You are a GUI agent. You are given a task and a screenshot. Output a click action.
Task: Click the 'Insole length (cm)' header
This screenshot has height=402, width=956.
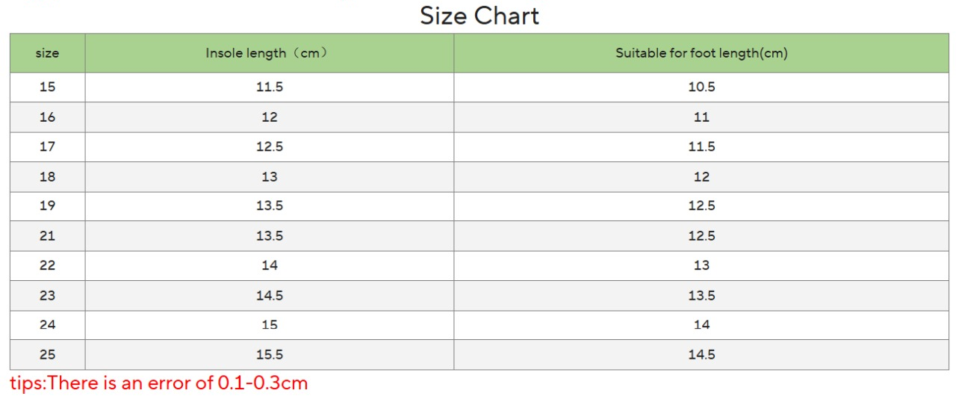point(269,53)
